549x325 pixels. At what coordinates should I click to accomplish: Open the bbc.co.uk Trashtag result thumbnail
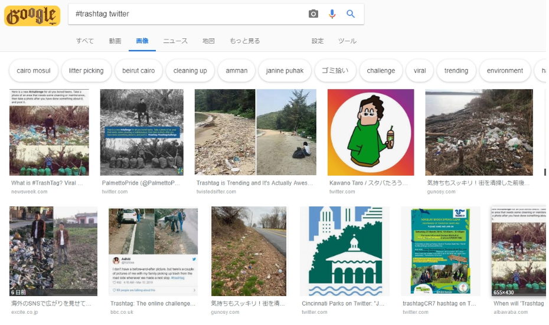154,251
